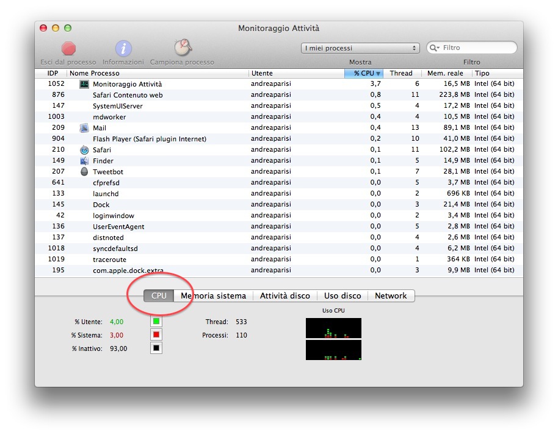Select the SystemUIServer process row
The width and height of the screenshot is (558, 435).
click(x=279, y=106)
